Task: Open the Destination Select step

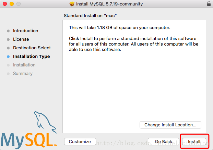Action: (x=32, y=48)
